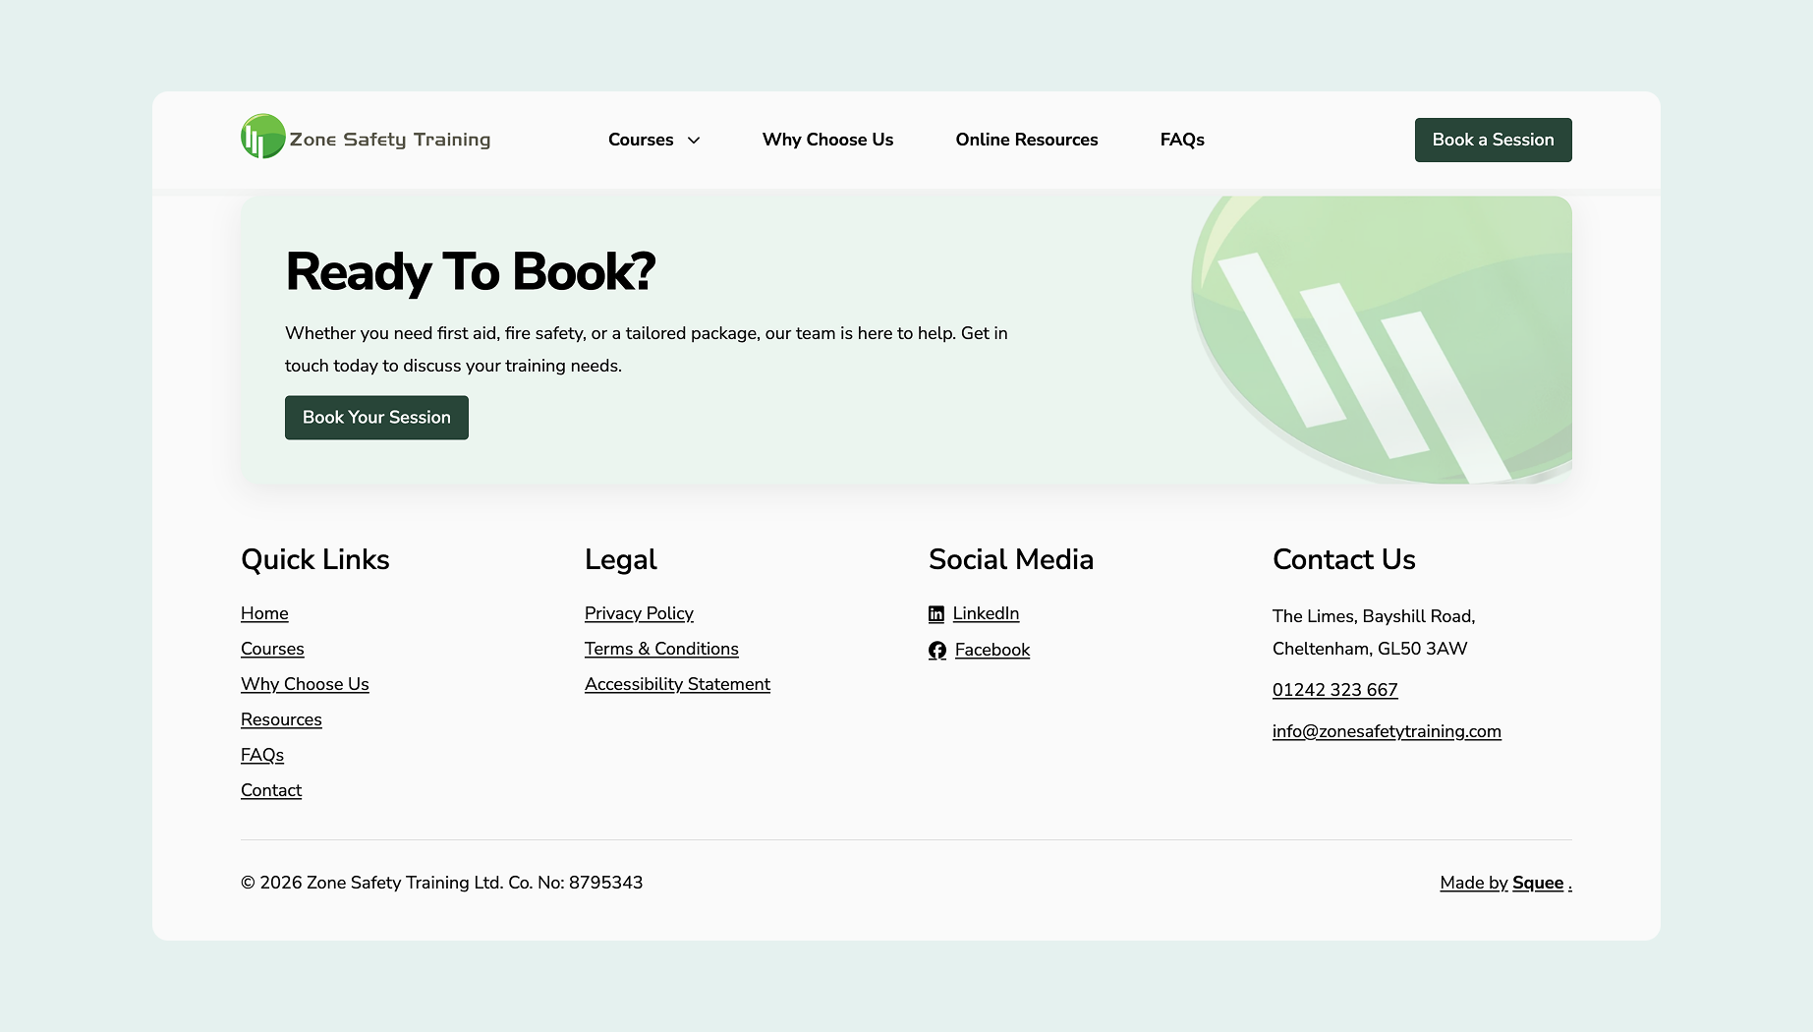Viewport: 1813px width, 1032px height.
Task: Select Why Choose Us in the navigation
Action: (827, 140)
